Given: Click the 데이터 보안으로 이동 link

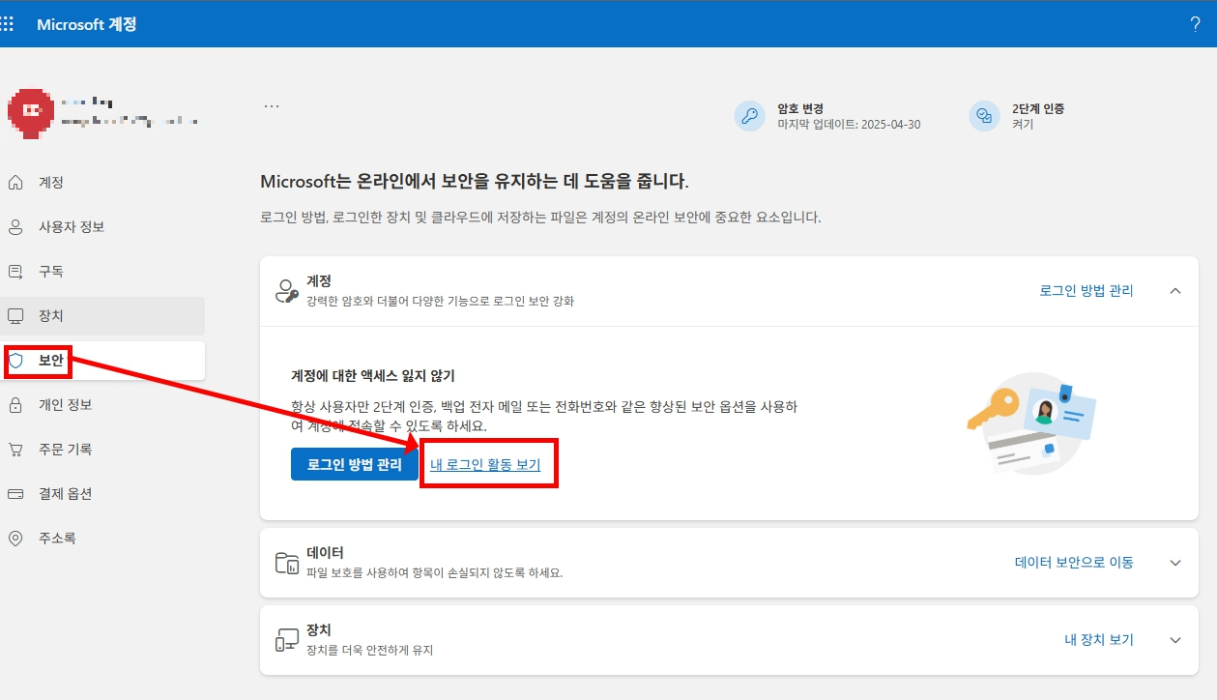Looking at the screenshot, I should [x=1074, y=563].
